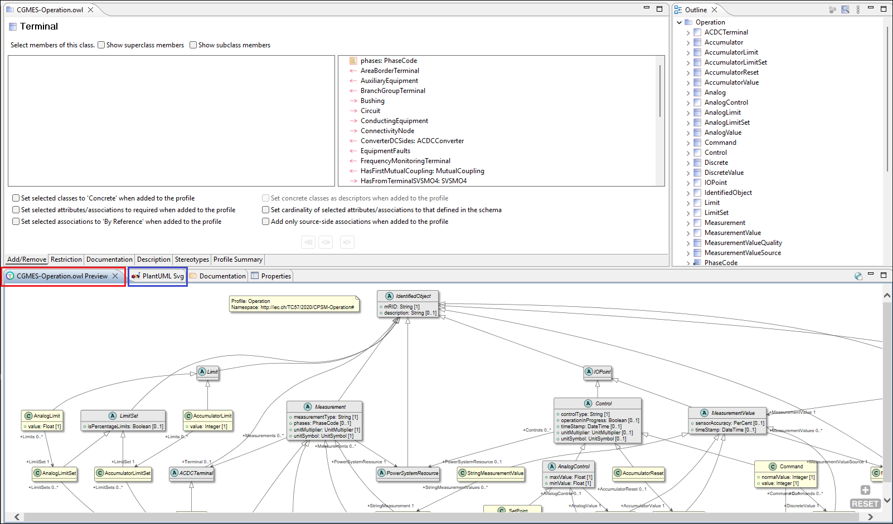This screenshot has width=893, height=524.
Task: Click the Command class icon in the diagram
Action: click(773, 467)
